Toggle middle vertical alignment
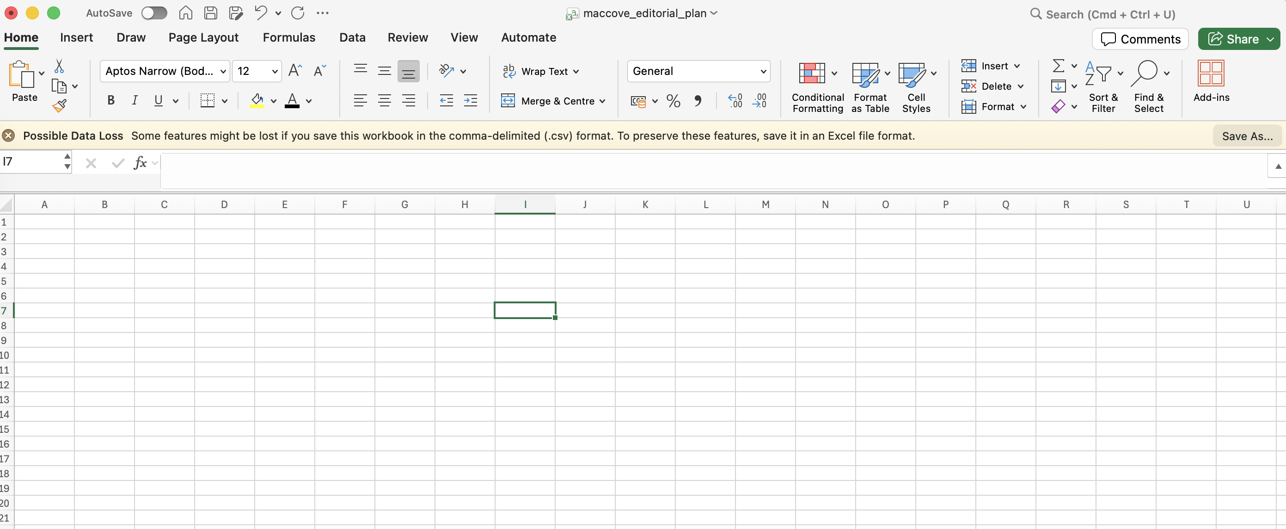This screenshot has width=1286, height=529. (384, 71)
